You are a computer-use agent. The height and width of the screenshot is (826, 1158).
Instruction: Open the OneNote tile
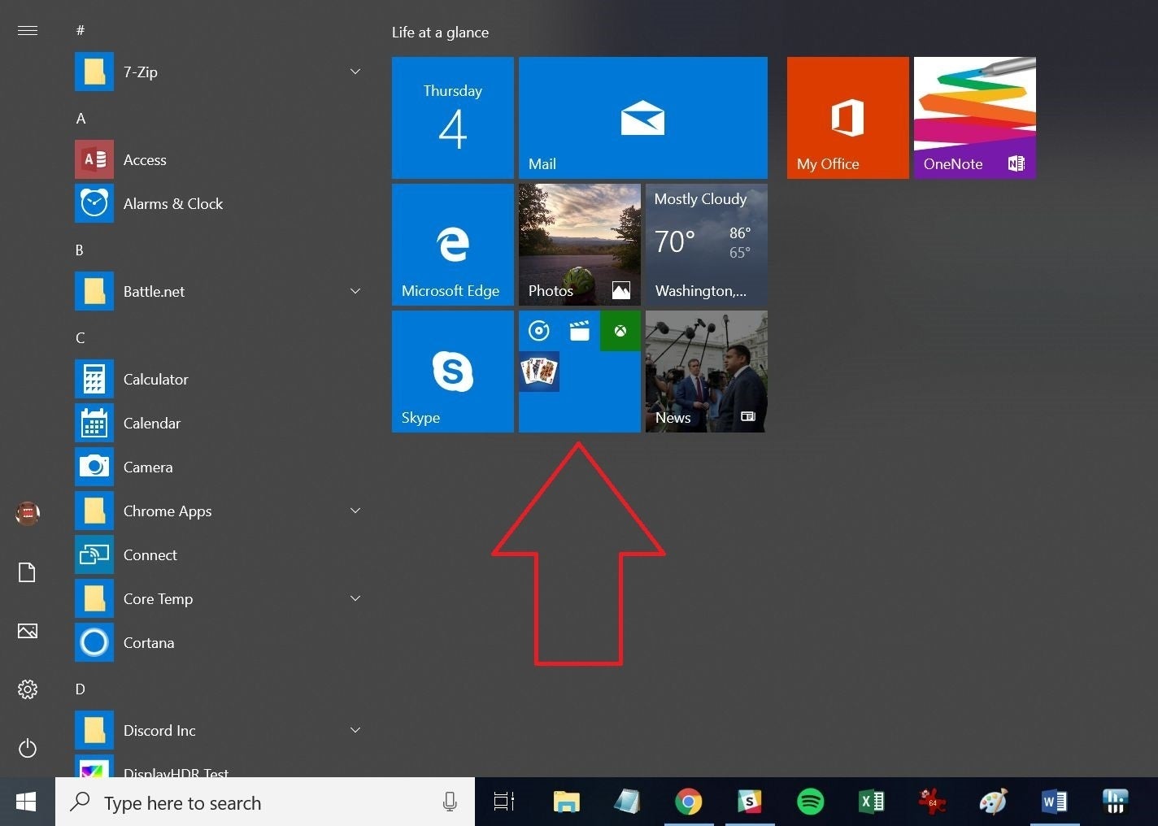(975, 118)
